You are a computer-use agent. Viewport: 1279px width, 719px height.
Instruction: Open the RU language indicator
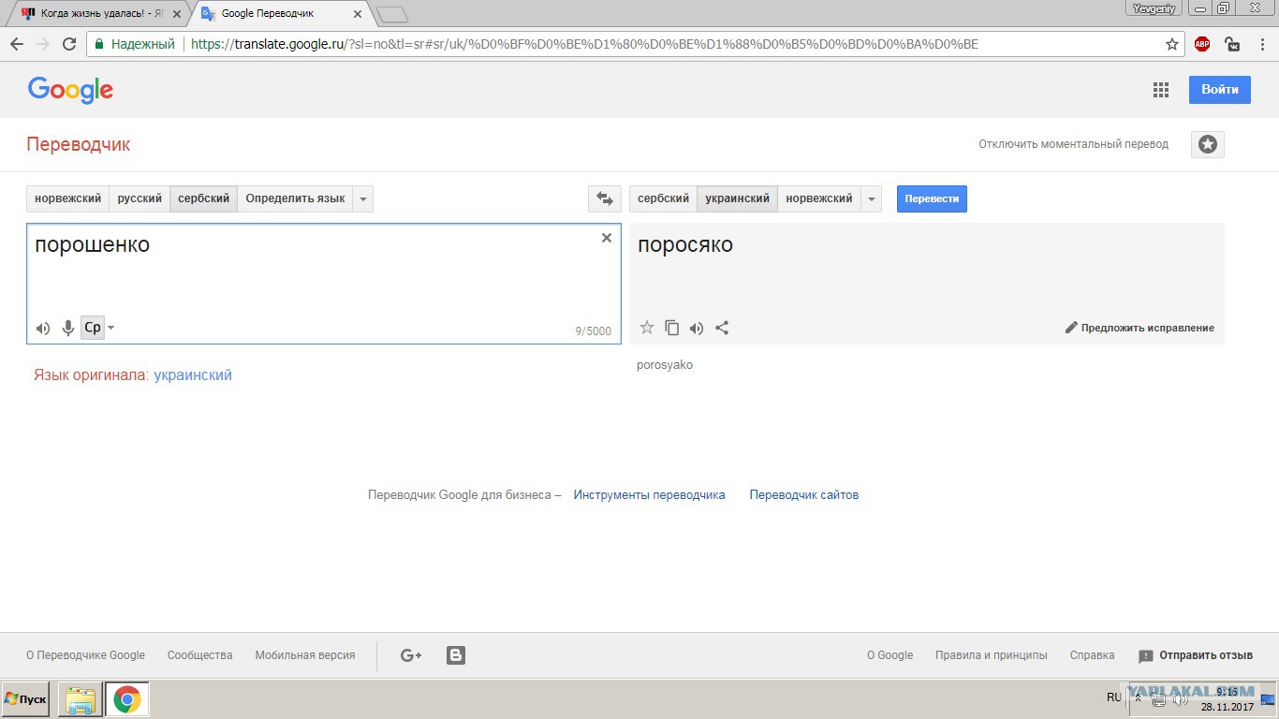point(1114,697)
